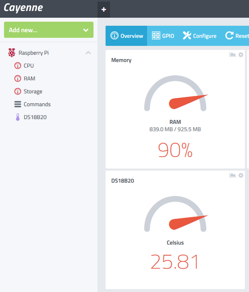Open the Add new... dropdown
This screenshot has width=249, height=292.
click(x=49, y=30)
